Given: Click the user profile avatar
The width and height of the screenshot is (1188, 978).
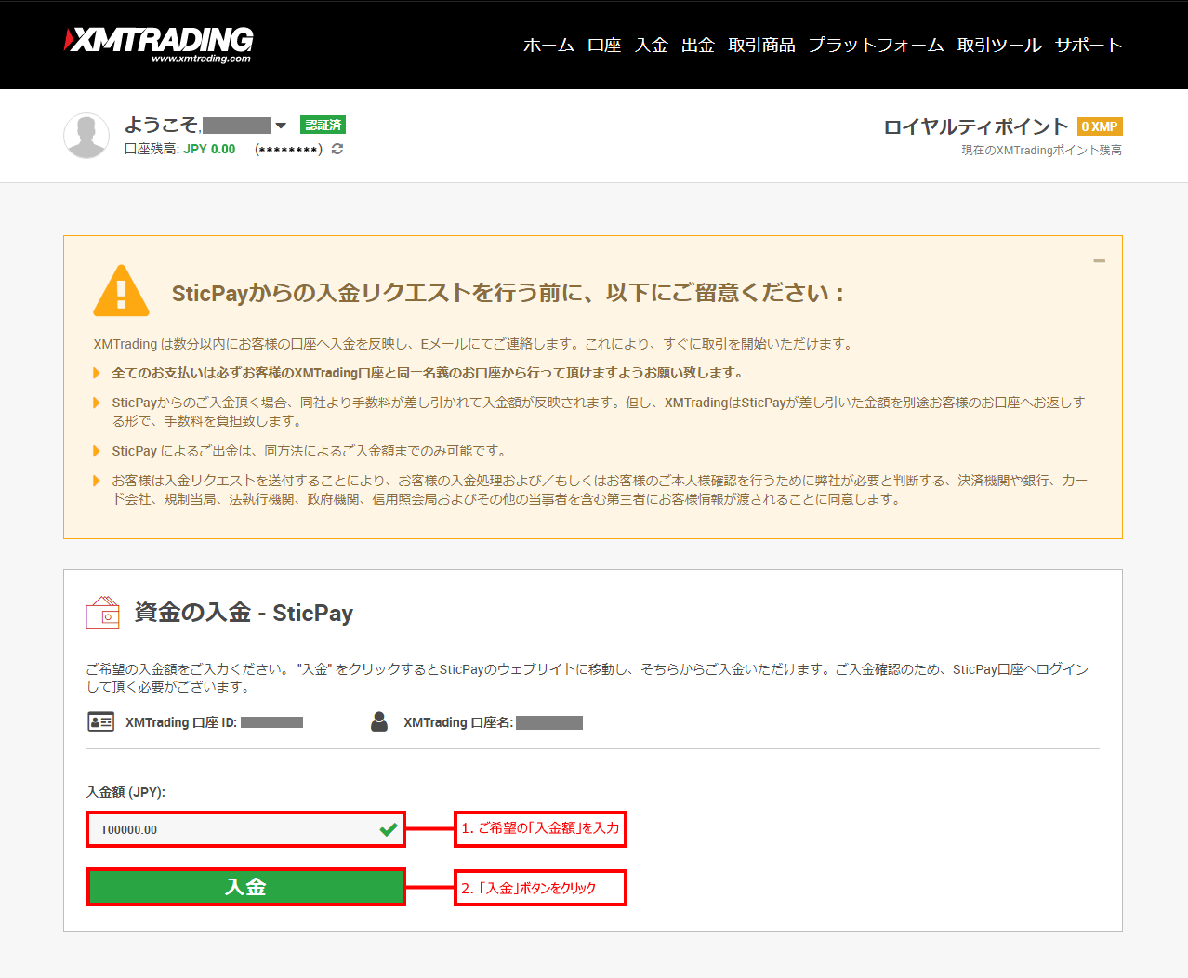Looking at the screenshot, I should coord(86,137).
